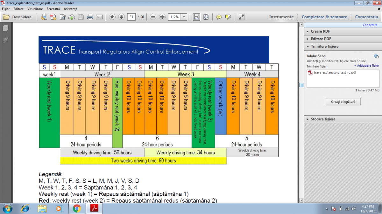The width and height of the screenshot is (382, 214).
Task: Click the page number input field
Action: click(131, 17)
